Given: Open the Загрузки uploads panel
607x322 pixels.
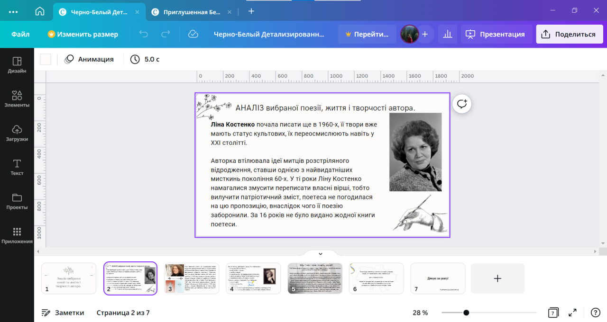Looking at the screenshot, I should coord(17,133).
